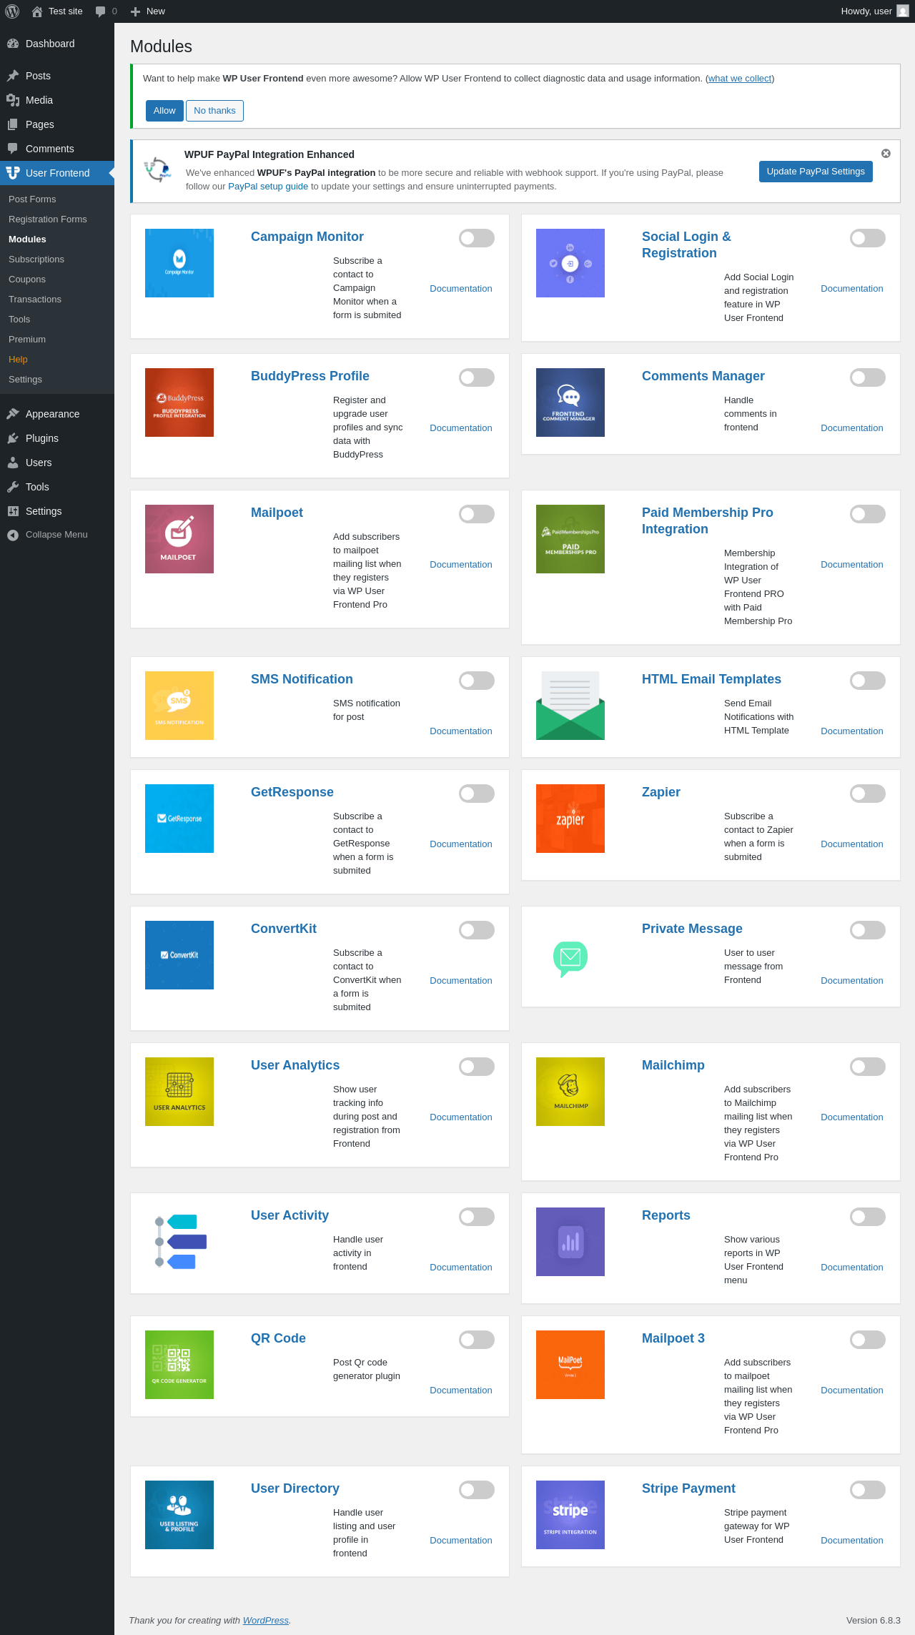Turn on the Comments Manager toggle
The image size is (915, 1635).
[868, 377]
